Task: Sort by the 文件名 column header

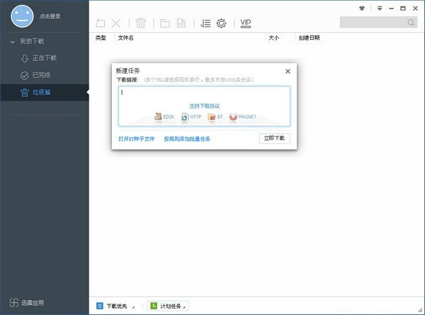Action: pos(126,38)
